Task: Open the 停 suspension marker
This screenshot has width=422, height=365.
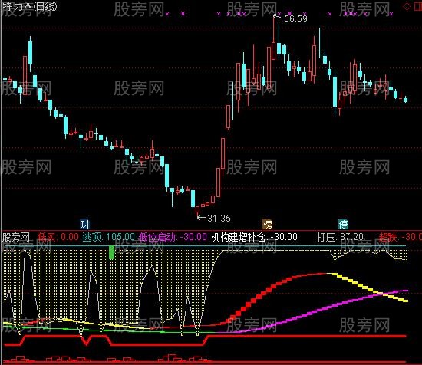Action: (343, 224)
